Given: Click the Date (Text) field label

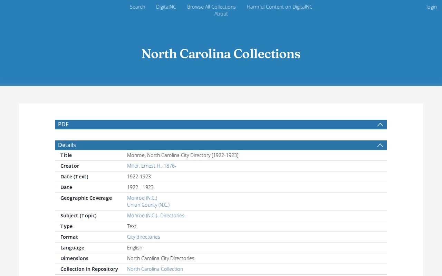Looking at the screenshot, I should click(74, 177).
